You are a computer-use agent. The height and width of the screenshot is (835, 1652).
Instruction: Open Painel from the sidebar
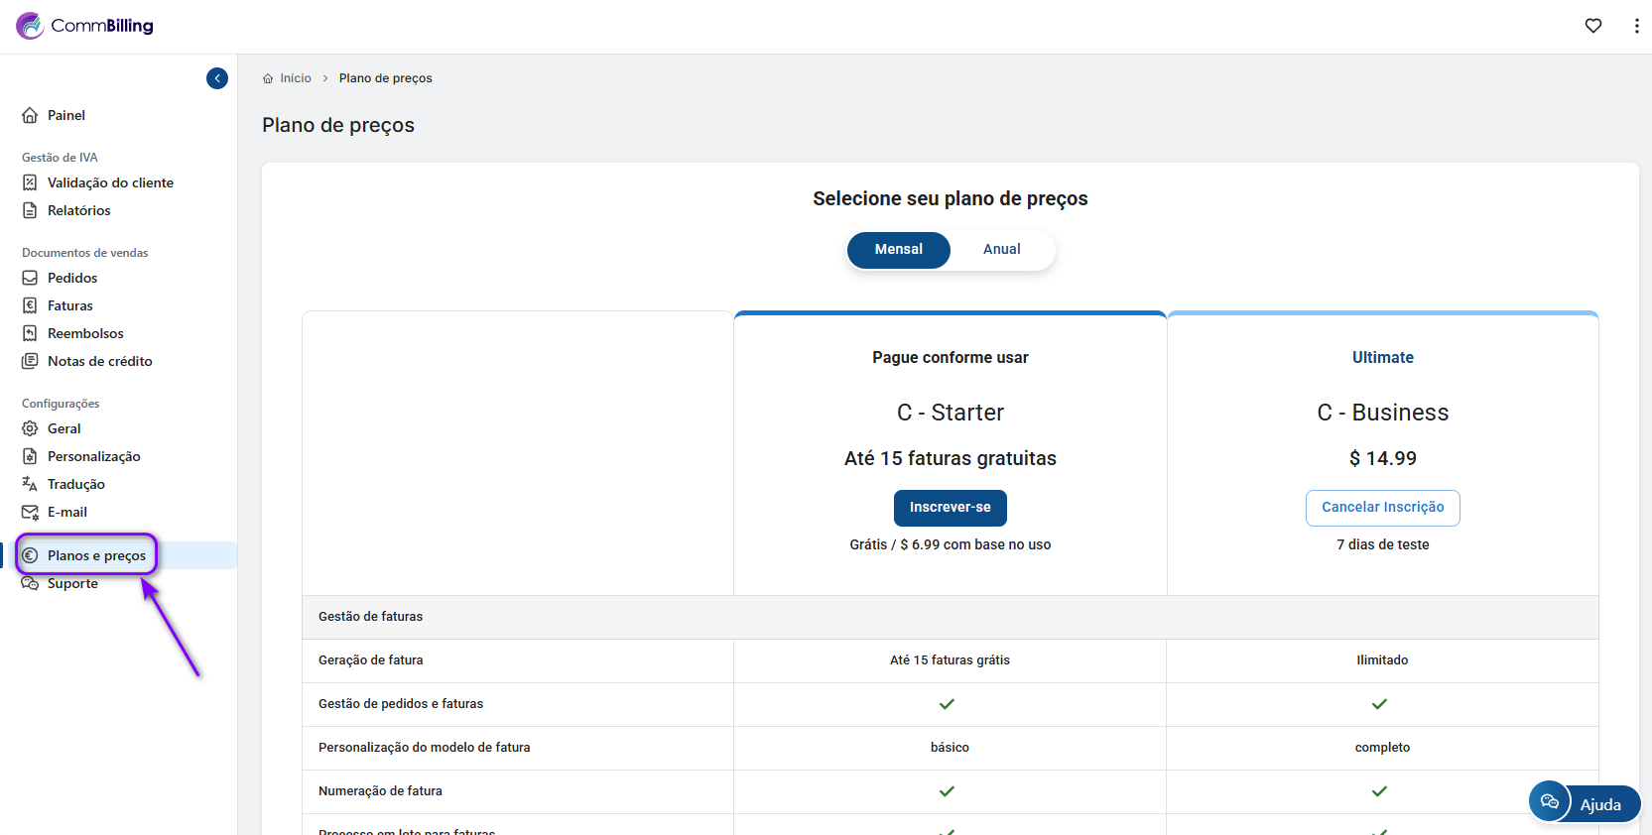click(65, 115)
